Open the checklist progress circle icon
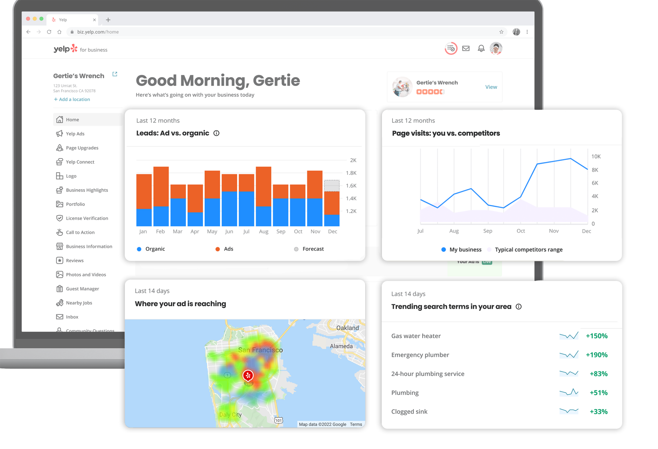 (451, 49)
